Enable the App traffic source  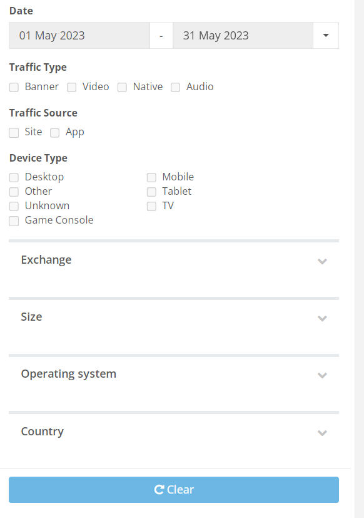[54, 132]
